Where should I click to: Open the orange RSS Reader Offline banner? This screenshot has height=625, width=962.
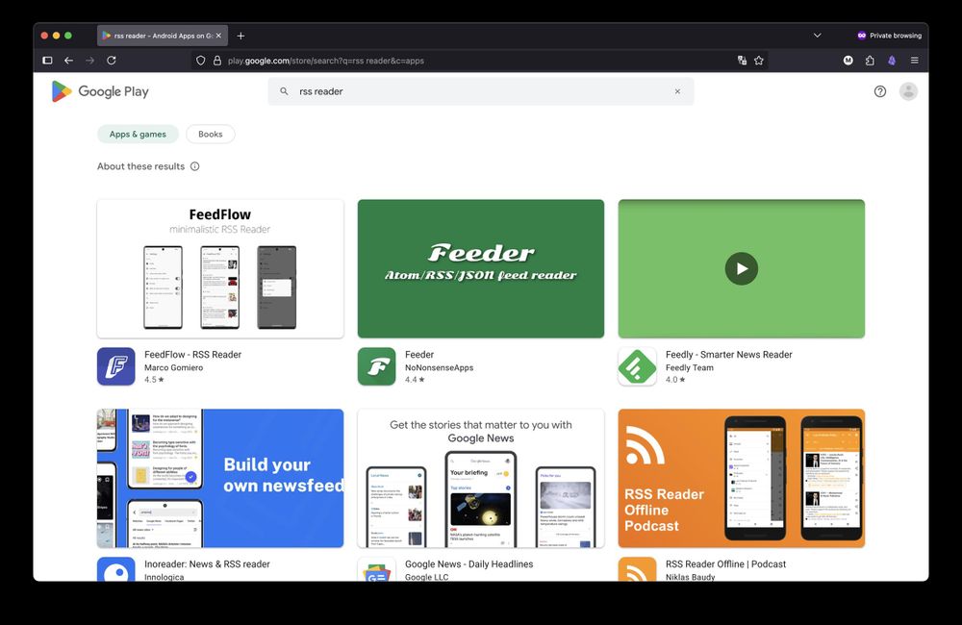[x=741, y=479]
